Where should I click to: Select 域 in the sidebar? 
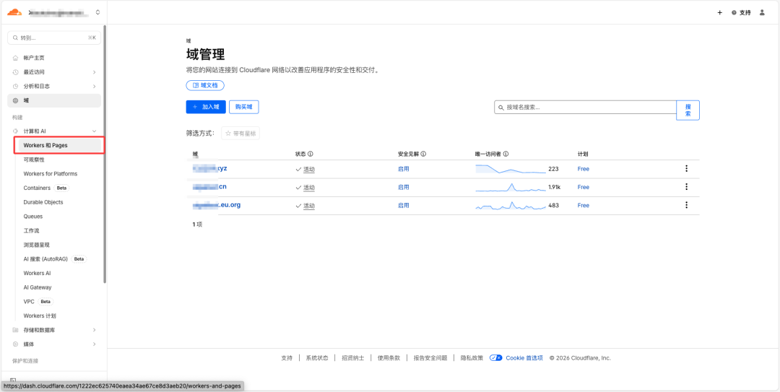point(54,100)
